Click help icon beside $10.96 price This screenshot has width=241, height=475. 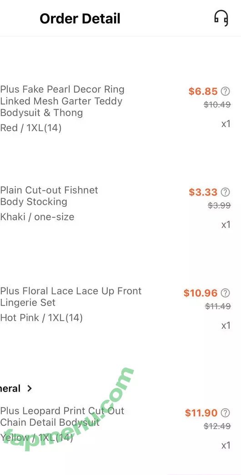coord(225,293)
